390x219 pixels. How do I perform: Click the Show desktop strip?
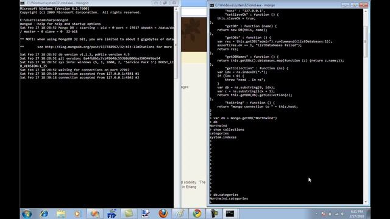coord(368,214)
